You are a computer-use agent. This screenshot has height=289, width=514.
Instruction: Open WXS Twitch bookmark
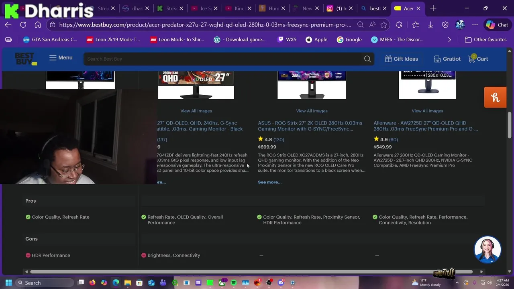coord(287,40)
